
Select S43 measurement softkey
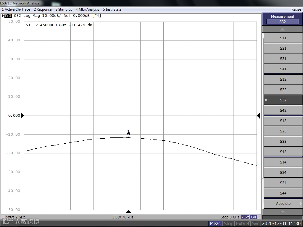(283, 152)
